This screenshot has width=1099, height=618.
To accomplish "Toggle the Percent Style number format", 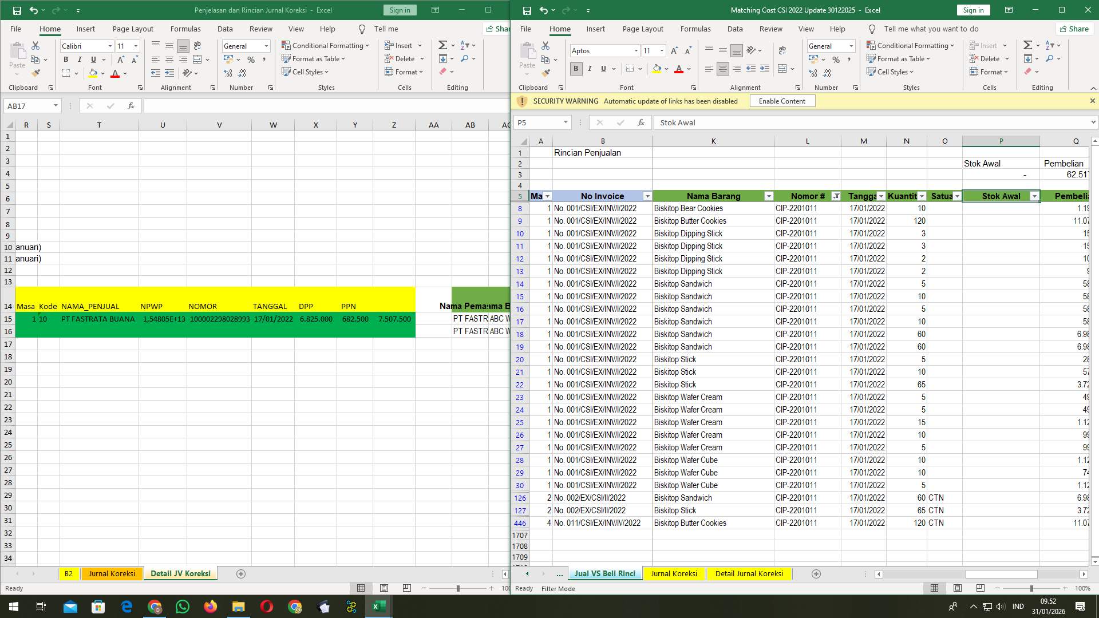I will pos(836,59).
